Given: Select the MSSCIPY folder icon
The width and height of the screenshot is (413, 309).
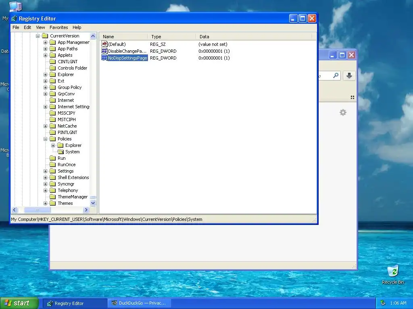Looking at the screenshot, I should pos(53,113).
